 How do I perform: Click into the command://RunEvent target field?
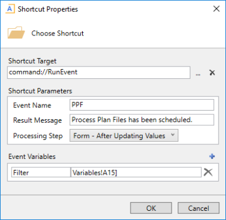pos(99,72)
